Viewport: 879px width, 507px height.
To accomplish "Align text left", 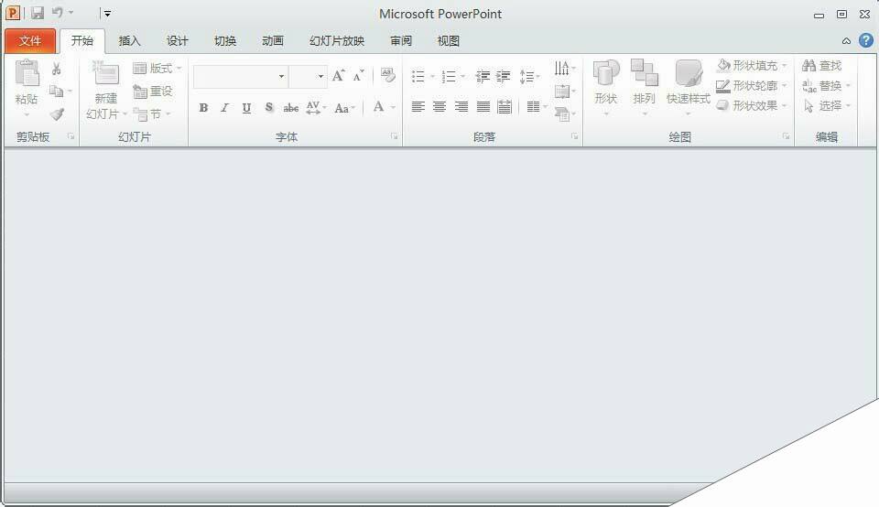I will (418, 106).
